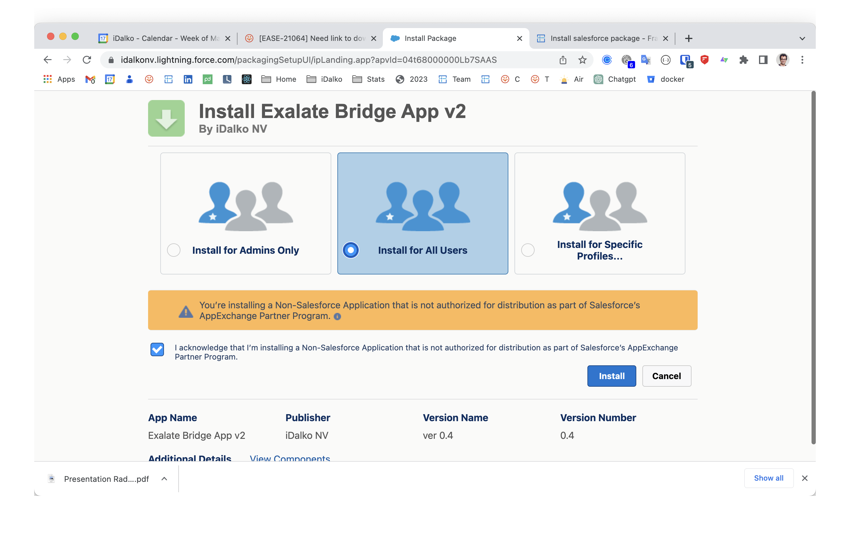
Task: Open LinkedIn bookmark icon
Action: pos(188,79)
